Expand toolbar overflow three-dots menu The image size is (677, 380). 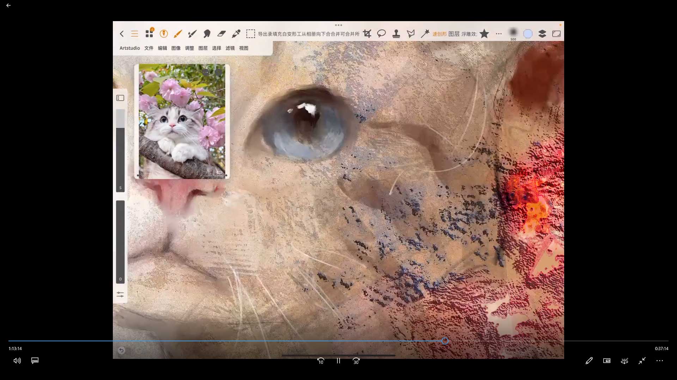(x=499, y=34)
